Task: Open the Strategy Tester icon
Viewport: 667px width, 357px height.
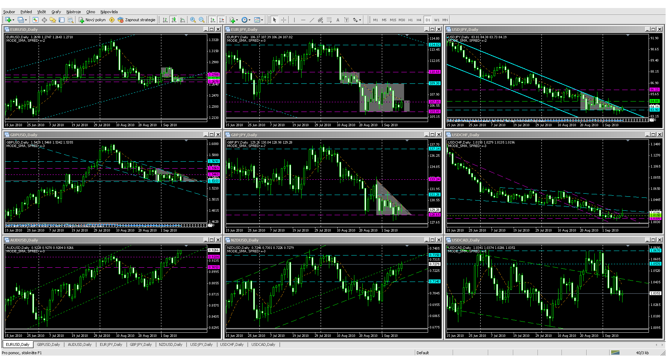Action: (x=70, y=20)
